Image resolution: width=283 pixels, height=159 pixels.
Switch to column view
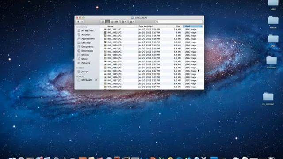click(112, 22)
